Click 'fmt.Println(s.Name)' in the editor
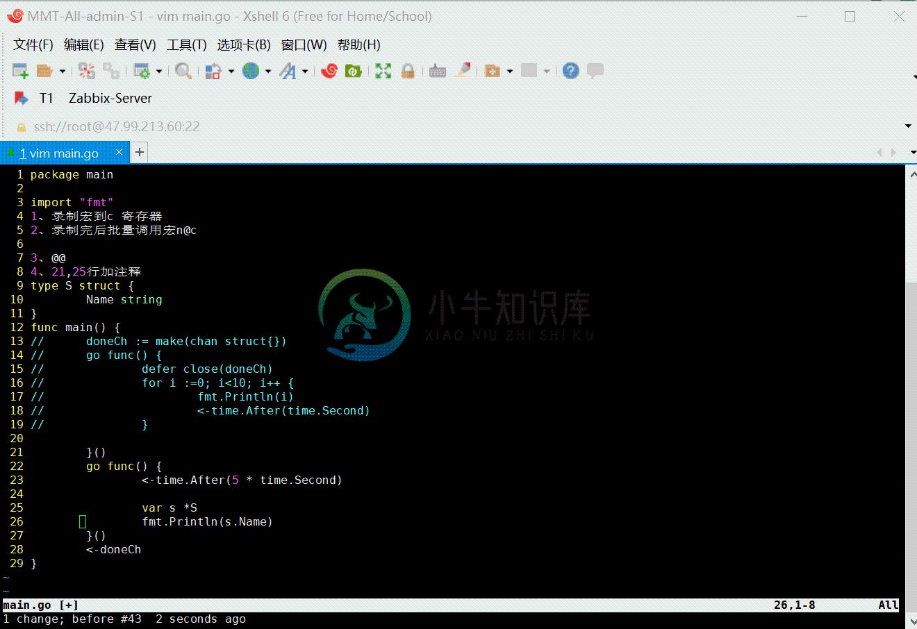The height and width of the screenshot is (629, 917). 207,522
